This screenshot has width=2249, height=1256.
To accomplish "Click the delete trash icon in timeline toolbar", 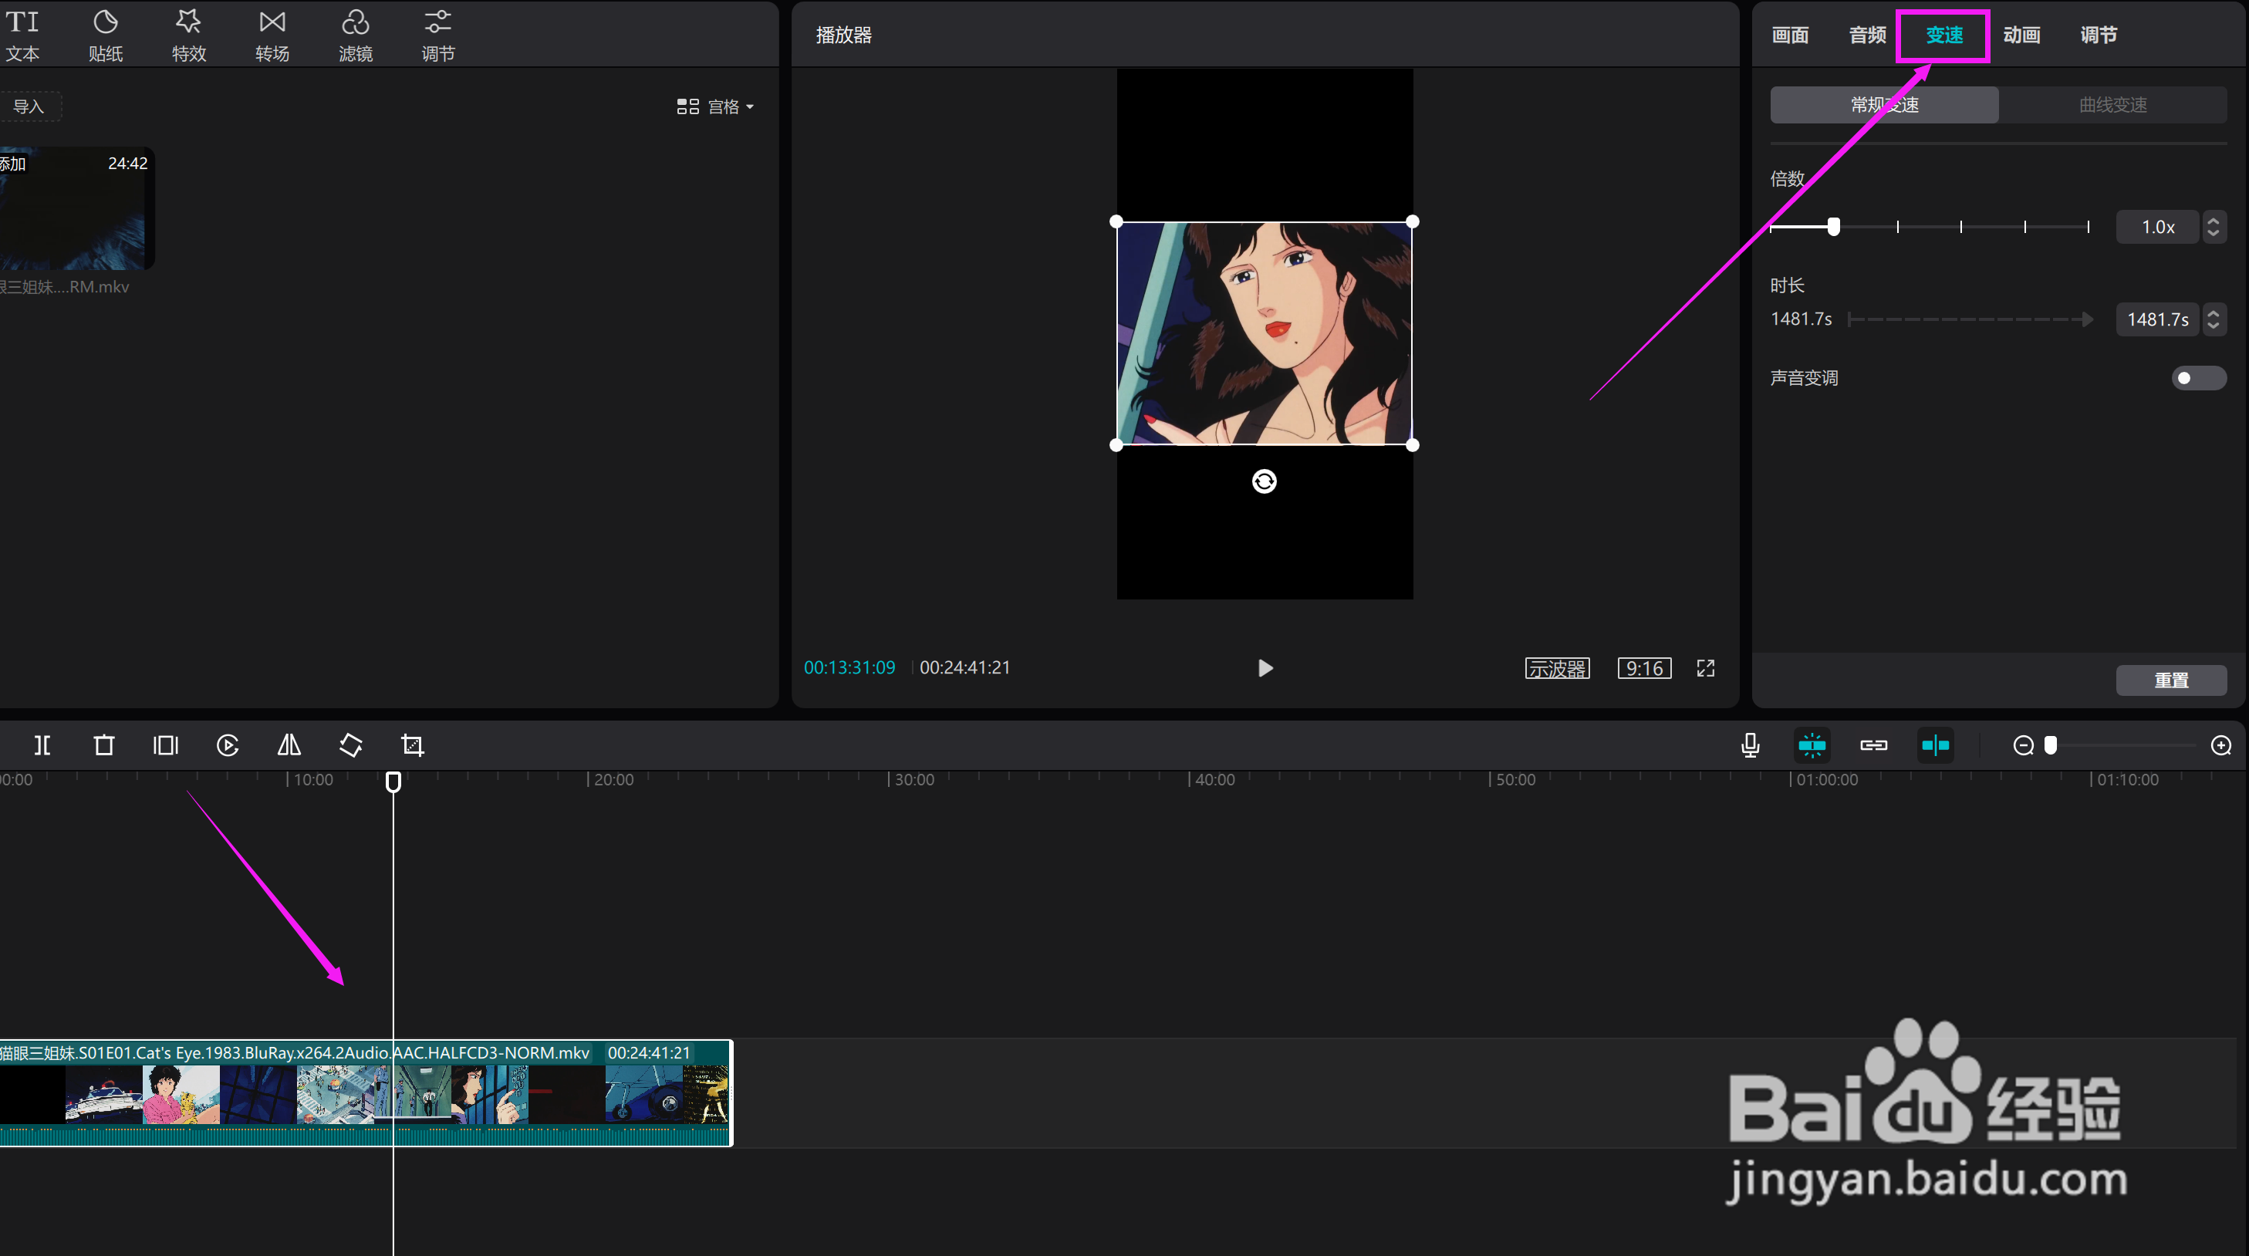I will click(104, 745).
